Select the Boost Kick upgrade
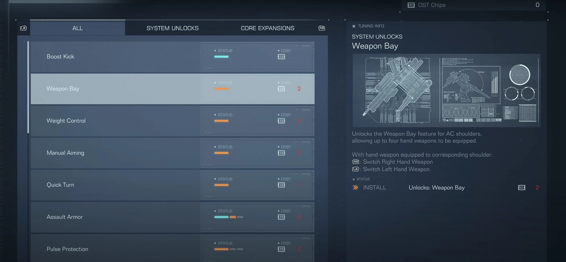This screenshot has width=566, height=262. pos(115,57)
